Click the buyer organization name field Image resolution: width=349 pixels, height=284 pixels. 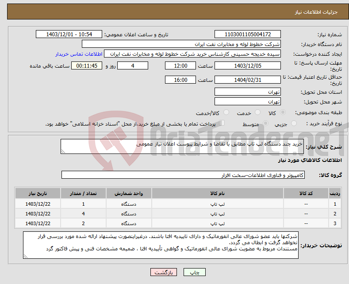pos(181,44)
